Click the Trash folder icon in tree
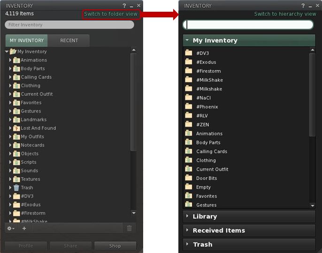 (16, 188)
